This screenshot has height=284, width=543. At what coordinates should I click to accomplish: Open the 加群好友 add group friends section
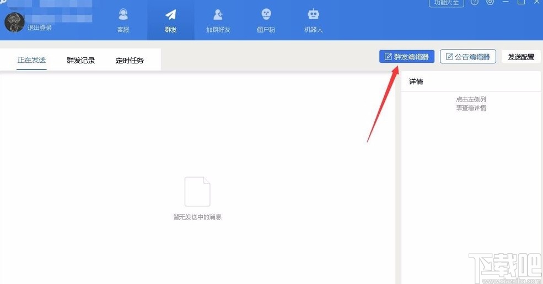coord(218,21)
